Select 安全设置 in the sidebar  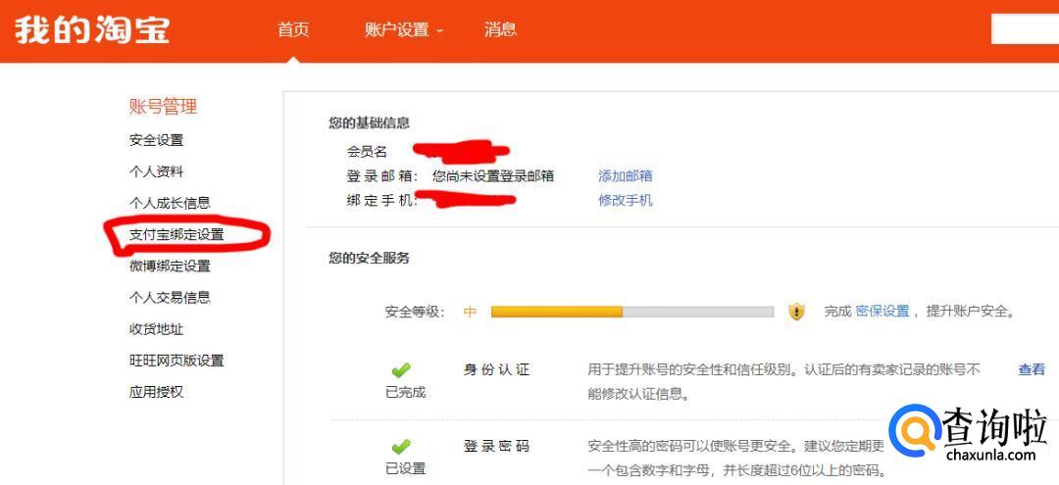click(x=156, y=140)
